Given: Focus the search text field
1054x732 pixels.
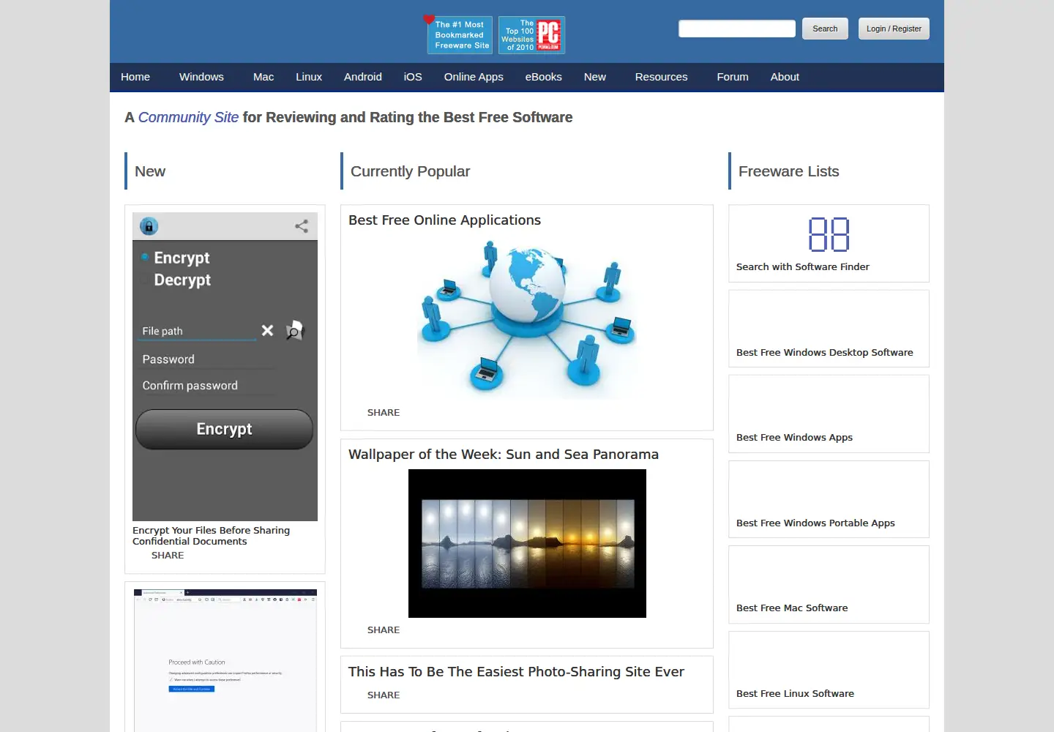Looking at the screenshot, I should click(x=737, y=29).
